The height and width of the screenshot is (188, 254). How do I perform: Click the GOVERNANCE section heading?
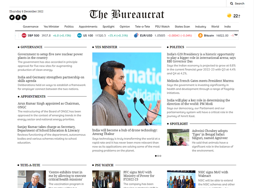(x=32, y=47)
